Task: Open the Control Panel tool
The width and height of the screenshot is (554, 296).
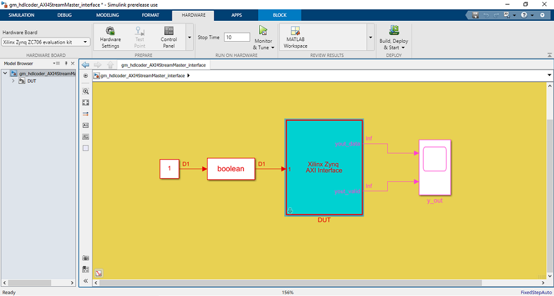Action: [169, 31]
